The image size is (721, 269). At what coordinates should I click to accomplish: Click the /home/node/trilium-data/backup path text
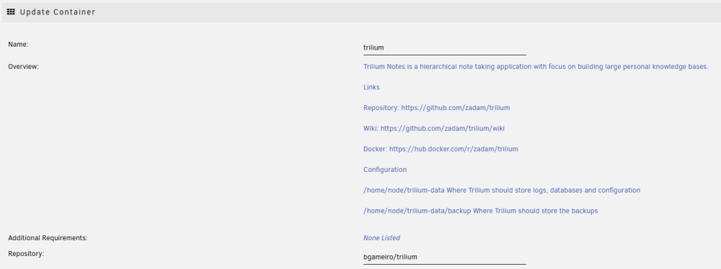417,211
